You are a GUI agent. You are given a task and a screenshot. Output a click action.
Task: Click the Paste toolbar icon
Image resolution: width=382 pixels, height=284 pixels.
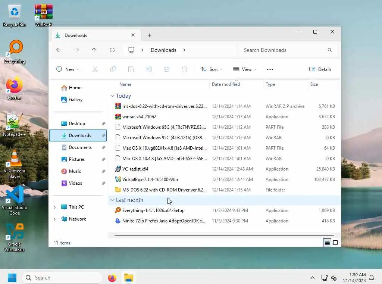click(131, 69)
